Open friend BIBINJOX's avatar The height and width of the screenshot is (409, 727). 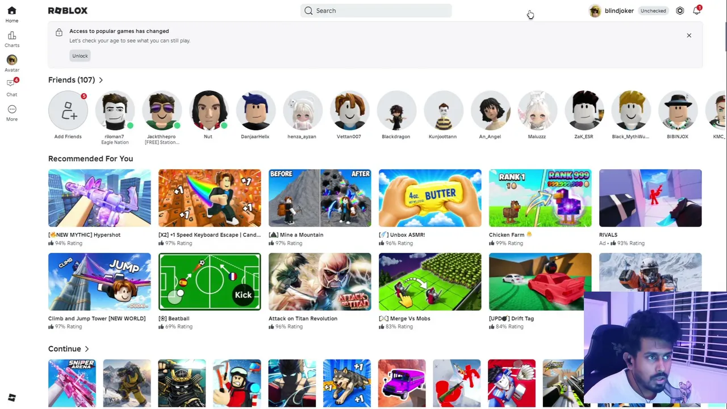click(x=678, y=110)
